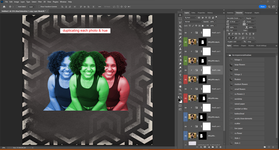The height and width of the screenshot is (150, 279).
Task: Open the Fill value dropdown arrow
Action: (x=216, y=26)
